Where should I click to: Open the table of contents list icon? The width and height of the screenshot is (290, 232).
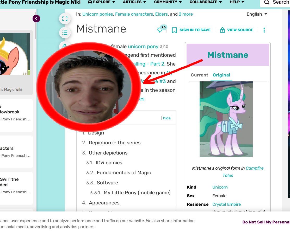[65, 33]
